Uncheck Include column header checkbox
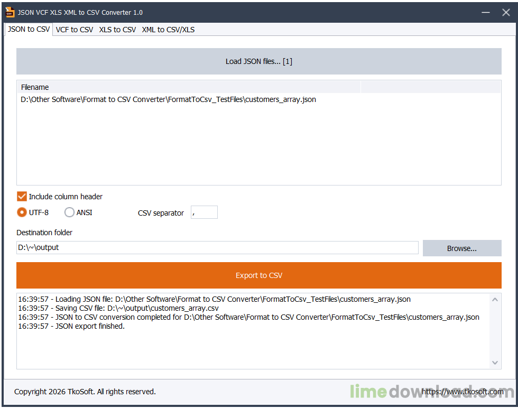518x408 pixels. [x=22, y=197]
